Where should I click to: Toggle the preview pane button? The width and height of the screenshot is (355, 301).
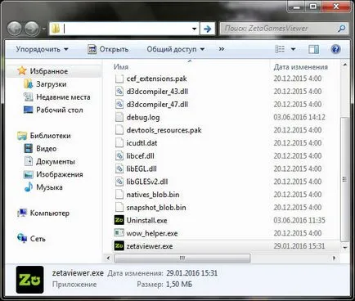coord(313,49)
